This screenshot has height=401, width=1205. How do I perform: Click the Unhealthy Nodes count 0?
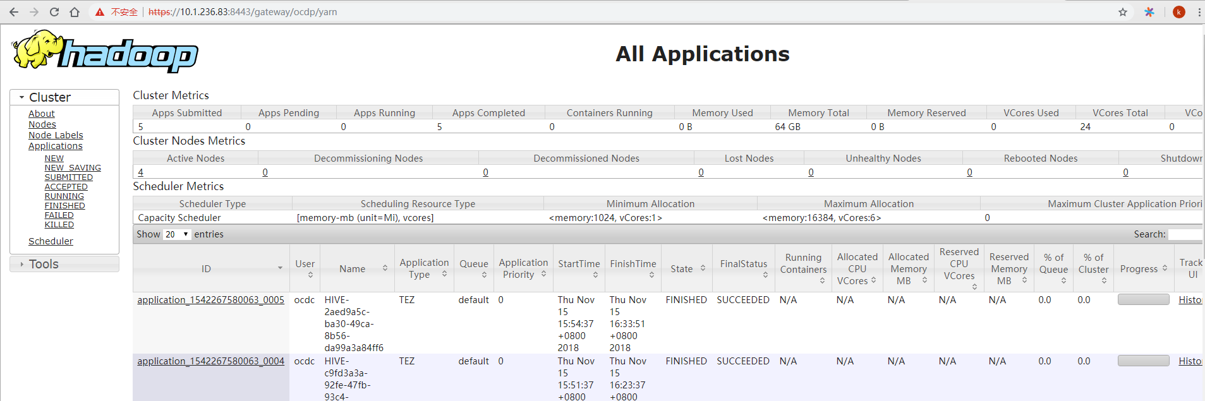[x=811, y=172]
